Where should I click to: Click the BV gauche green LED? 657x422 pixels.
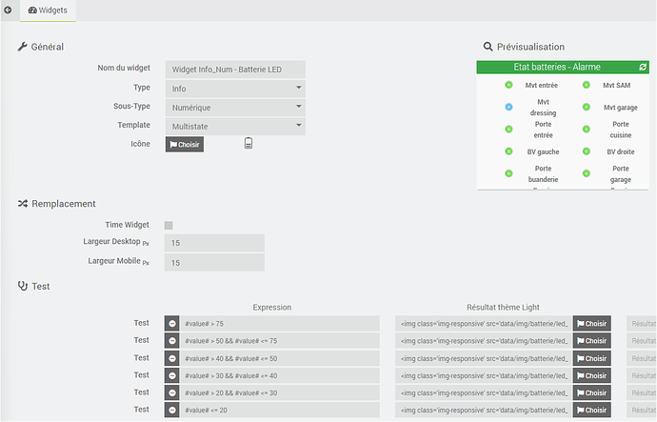[508, 151]
